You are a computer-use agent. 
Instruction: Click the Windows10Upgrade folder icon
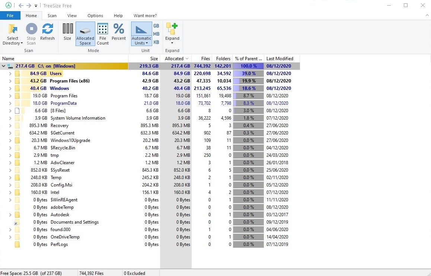pyautogui.click(x=17, y=140)
